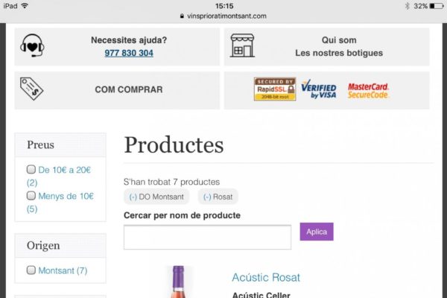The height and width of the screenshot is (298, 447).
Task: Remove the Rosat active filter
Action: [218, 197]
